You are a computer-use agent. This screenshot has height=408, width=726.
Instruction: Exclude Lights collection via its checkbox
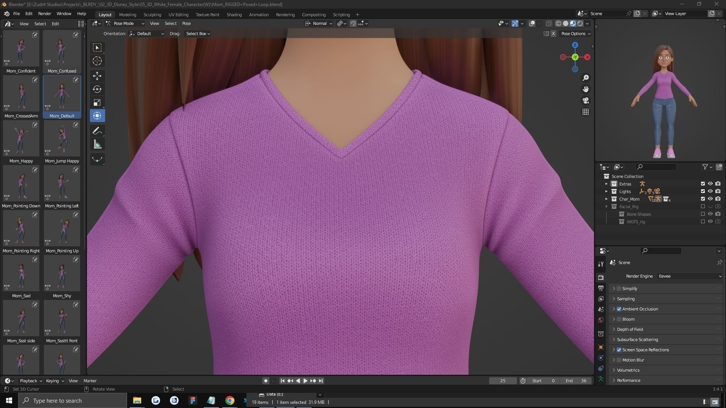click(x=703, y=192)
